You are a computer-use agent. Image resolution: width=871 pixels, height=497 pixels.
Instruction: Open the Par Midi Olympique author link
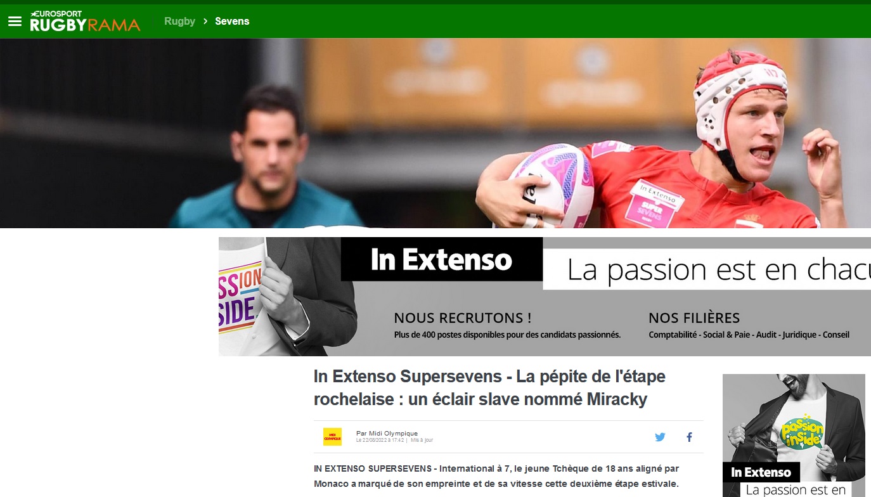[387, 434]
